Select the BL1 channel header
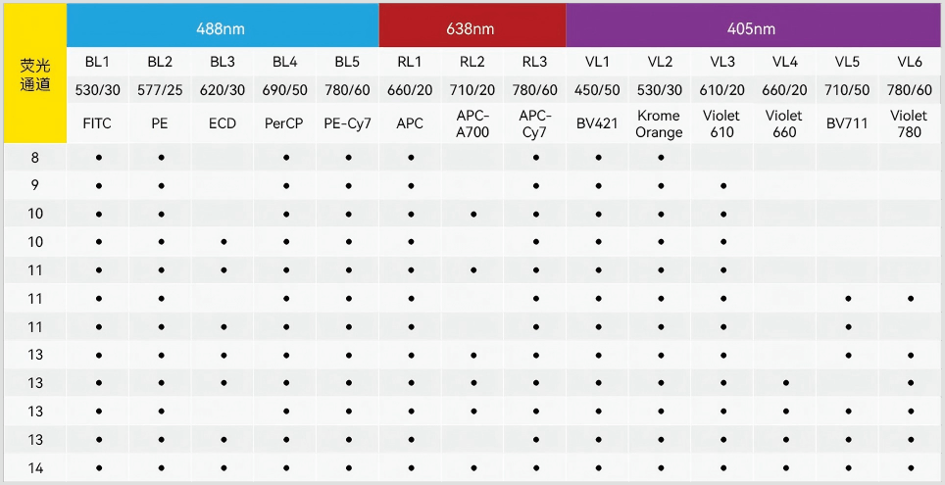945x485 pixels. pyautogui.click(x=98, y=62)
